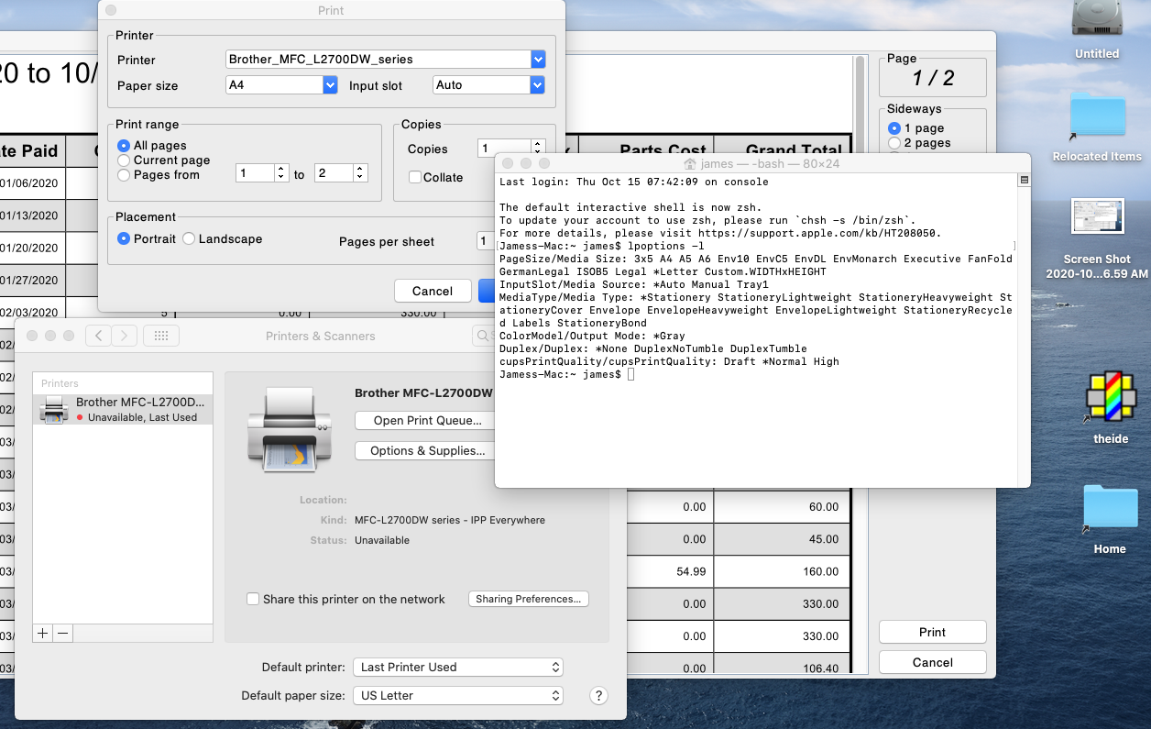Enable the Collate checkbox

415,177
